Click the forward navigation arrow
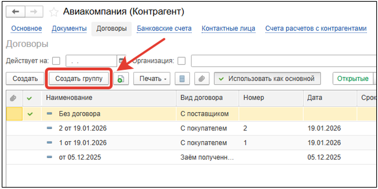Screen dimensions: 378x189 coord(34,12)
